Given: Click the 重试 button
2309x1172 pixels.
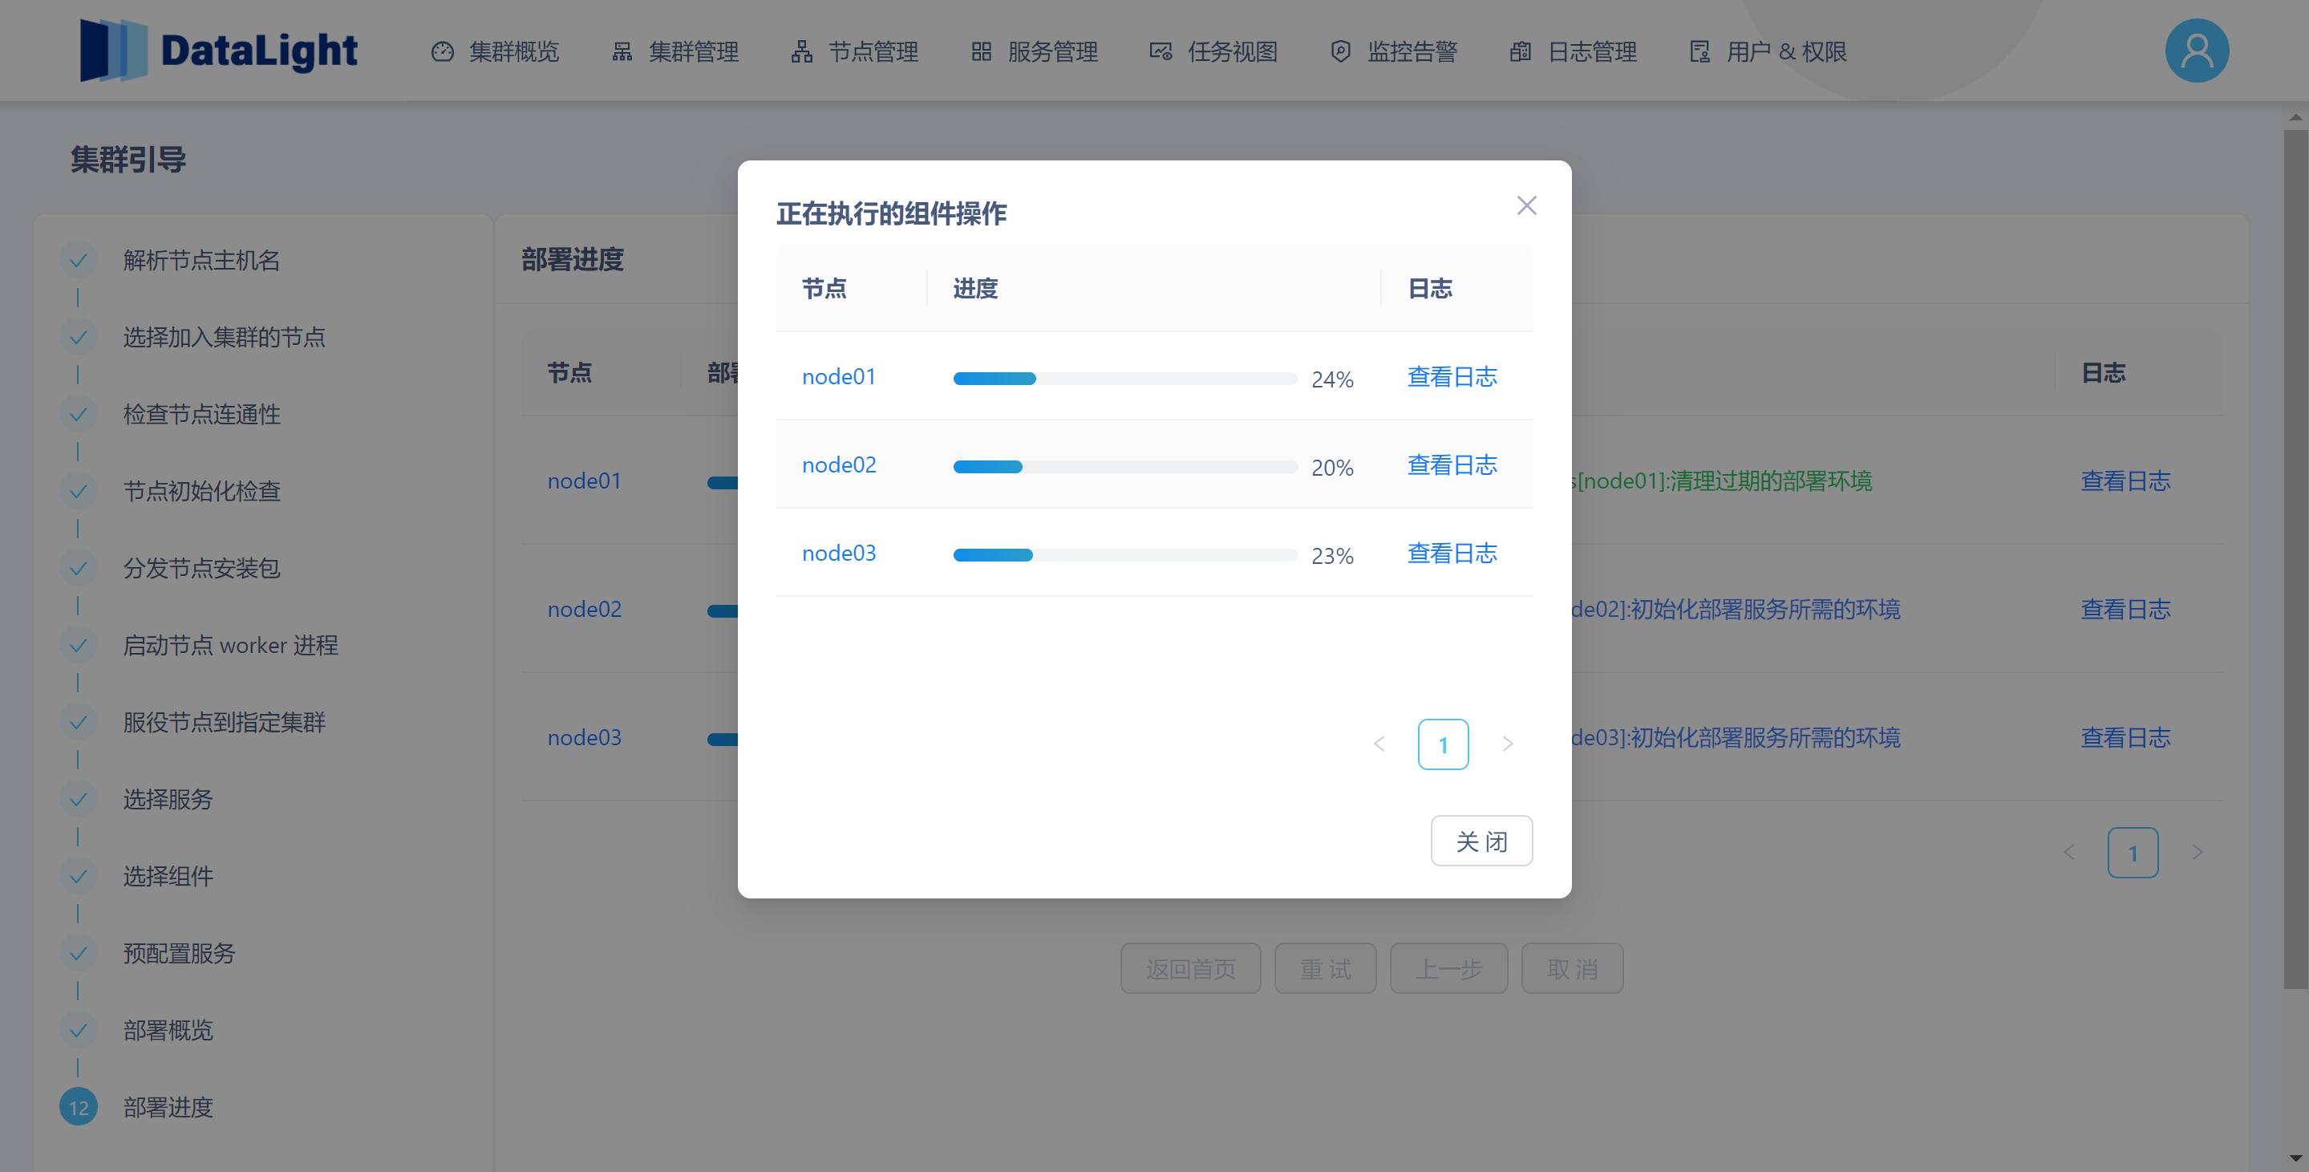Looking at the screenshot, I should (x=1326, y=968).
